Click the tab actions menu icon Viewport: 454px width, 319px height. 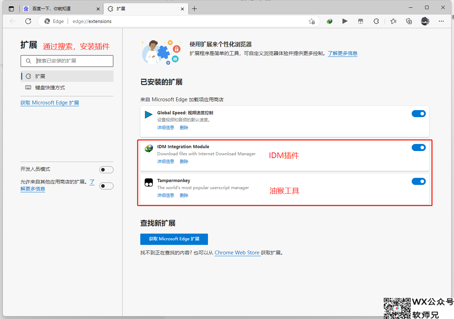click(11, 9)
